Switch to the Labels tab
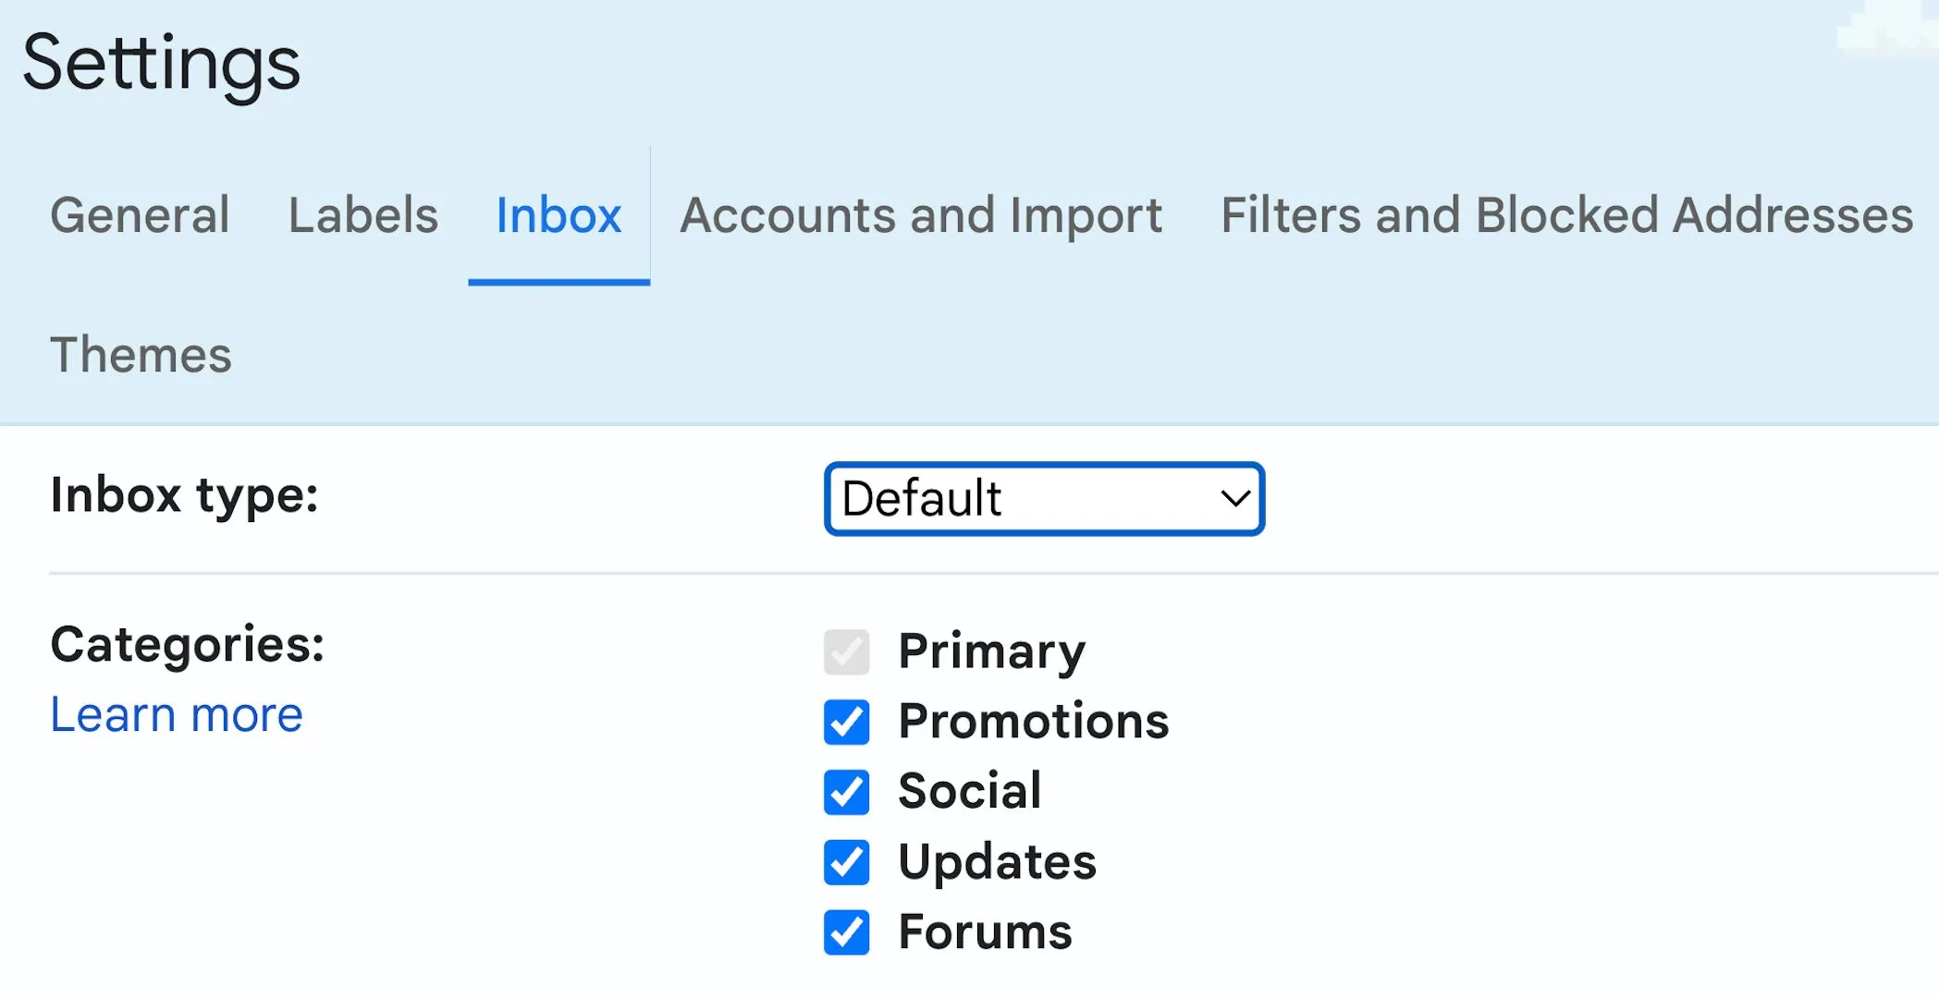 363,215
